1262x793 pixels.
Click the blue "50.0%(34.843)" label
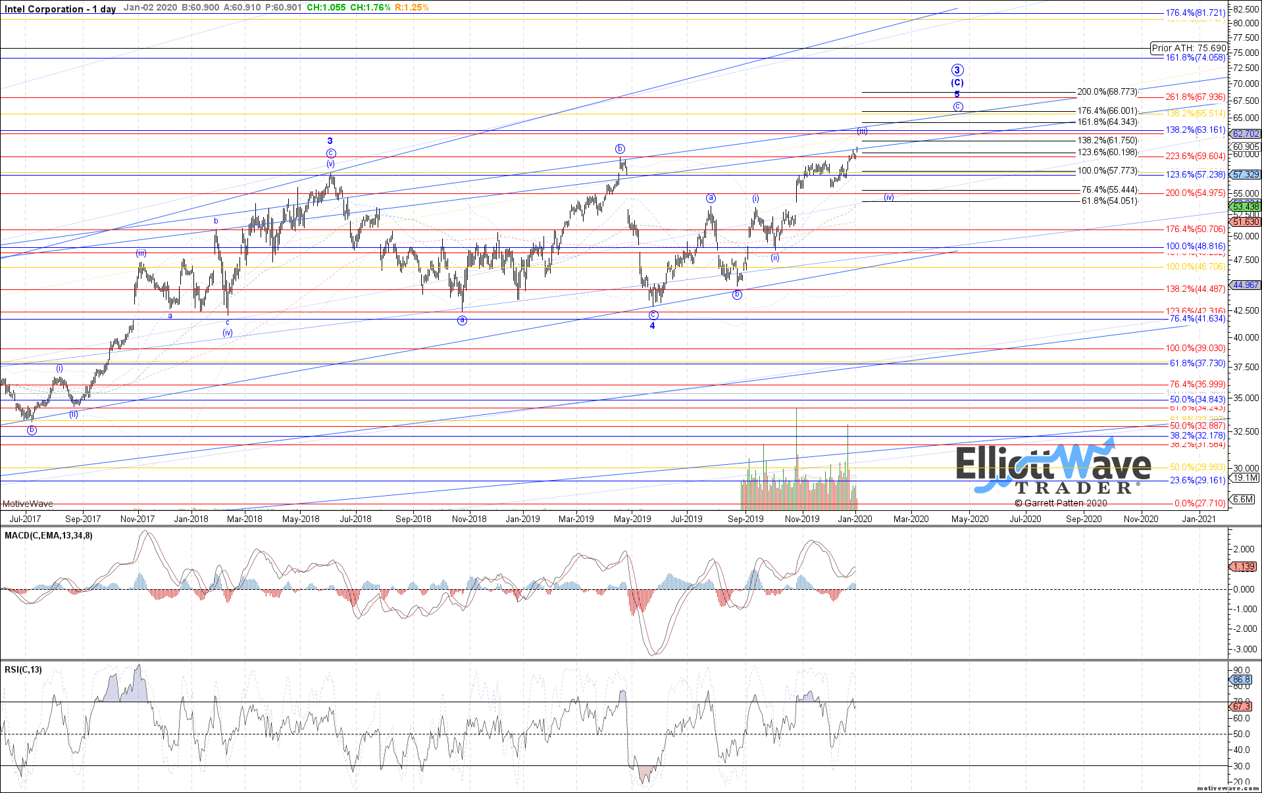pos(1198,400)
